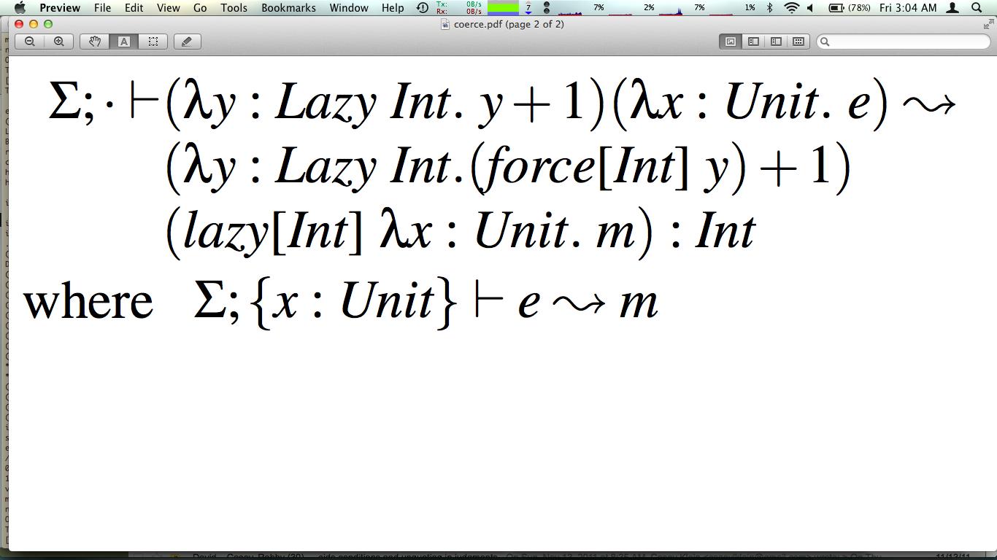Screen dimensions: 997x560
Task: Click the Annotate pencil button
Action: (x=187, y=42)
